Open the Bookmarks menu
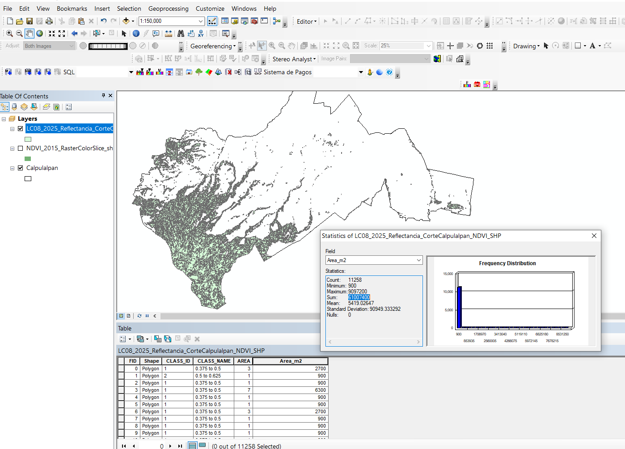This screenshot has width=625, height=449. click(x=72, y=8)
